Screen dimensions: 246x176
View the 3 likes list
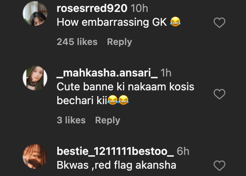coord(72,120)
